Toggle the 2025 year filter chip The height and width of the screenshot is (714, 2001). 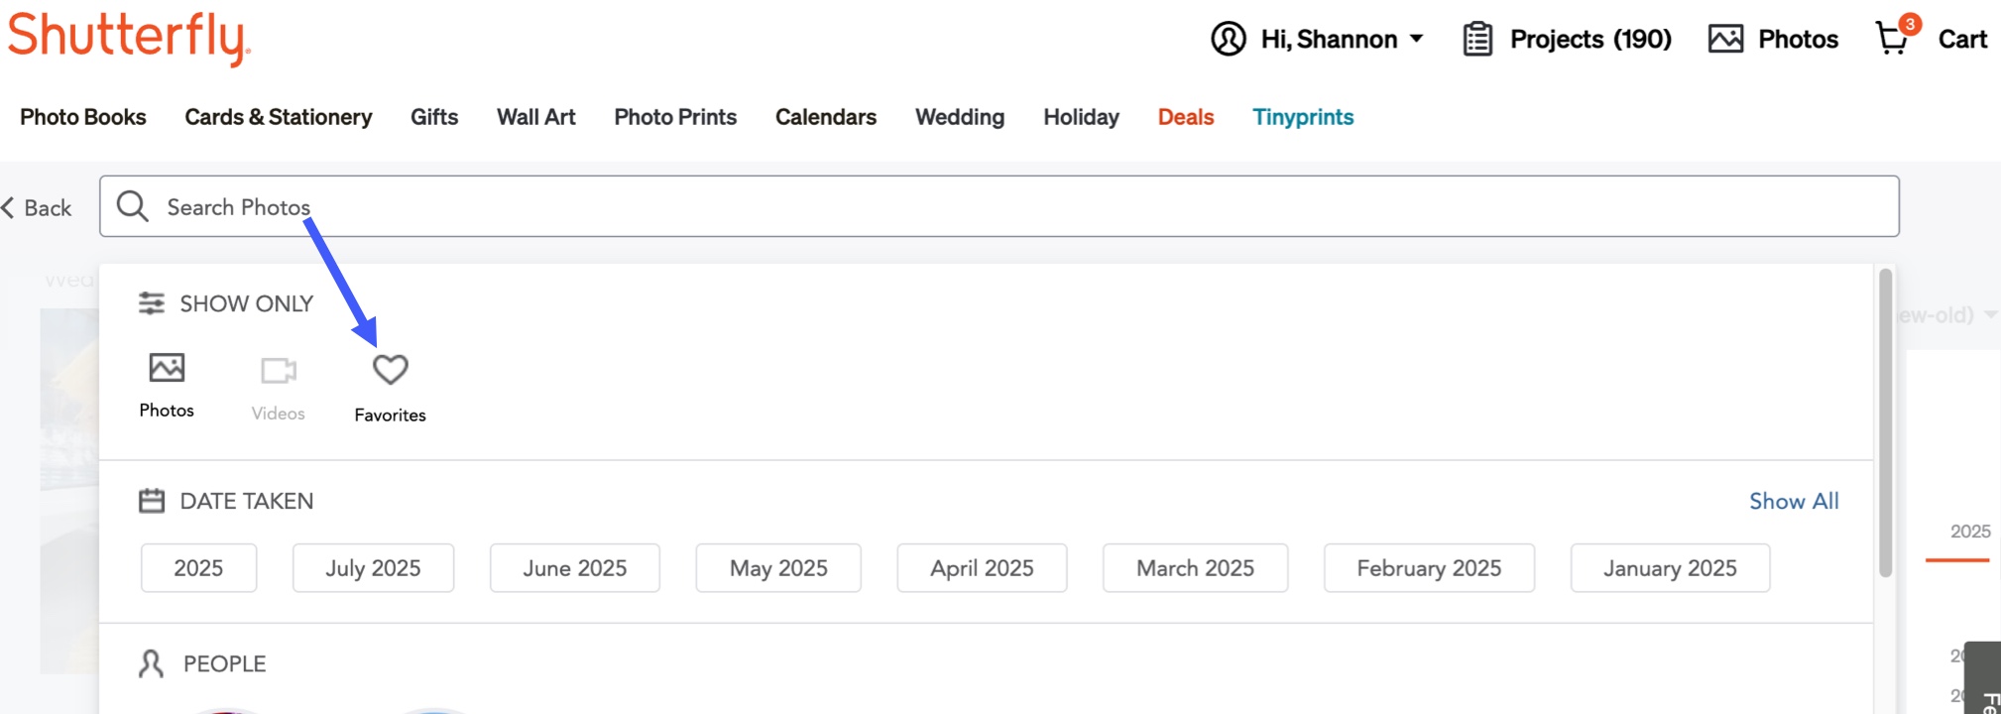point(198,568)
